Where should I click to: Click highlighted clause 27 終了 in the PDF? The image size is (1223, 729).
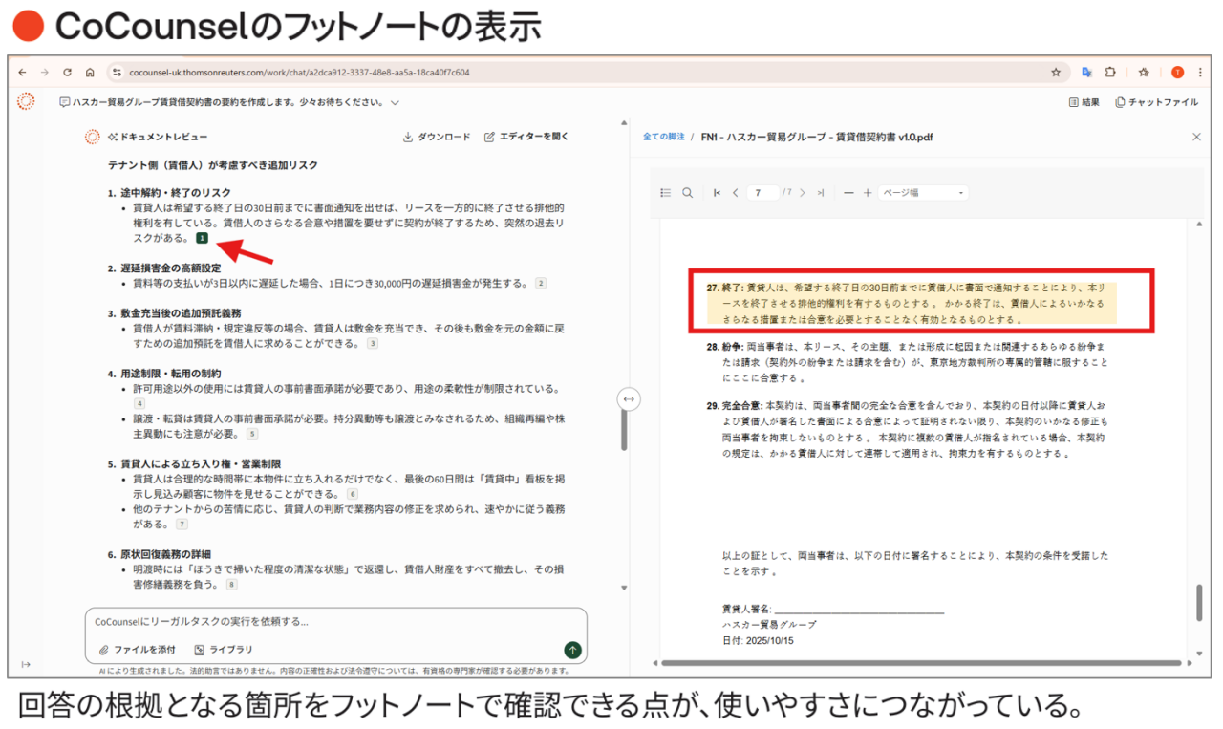912,303
